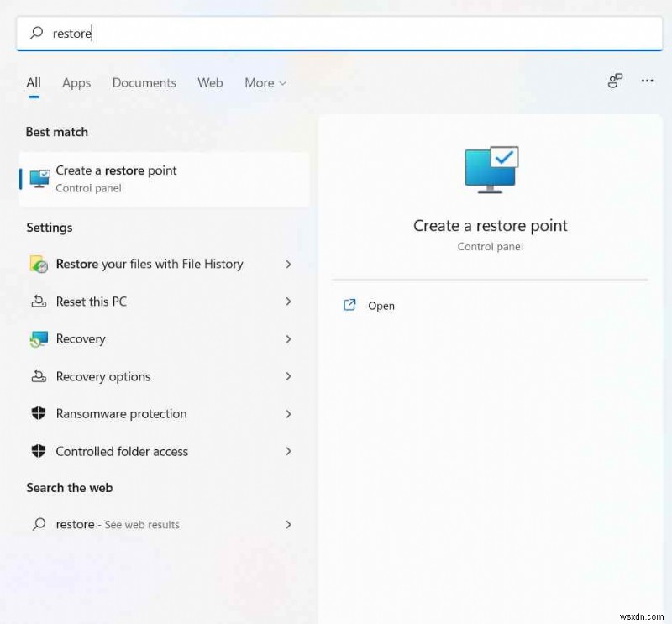This screenshot has width=672, height=624.
Task: Click the Ransomware protection shield icon
Action: [x=39, y=414]
